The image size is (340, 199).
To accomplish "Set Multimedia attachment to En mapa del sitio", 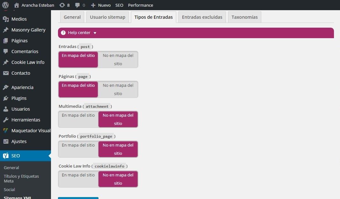I will pos(78,119).
